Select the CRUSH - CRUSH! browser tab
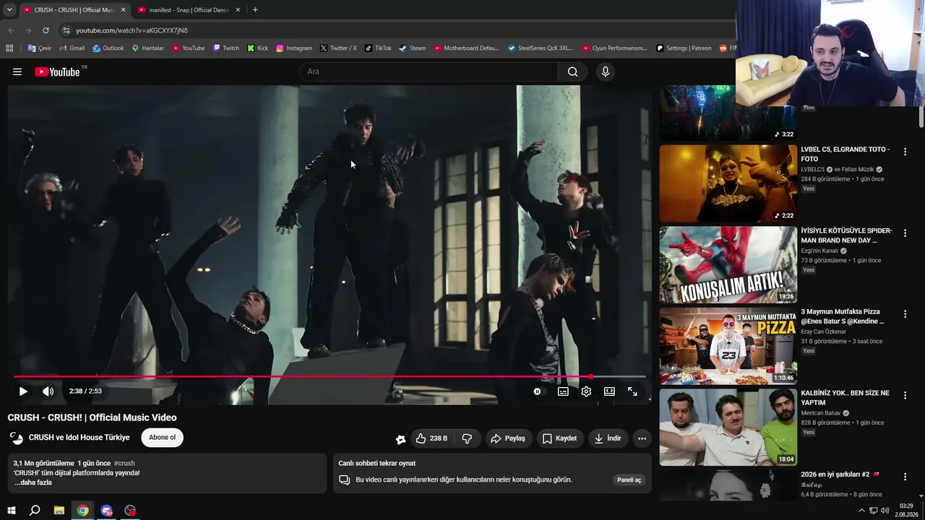The height and width of the screenshot is (520, 925). click(74, 10)
